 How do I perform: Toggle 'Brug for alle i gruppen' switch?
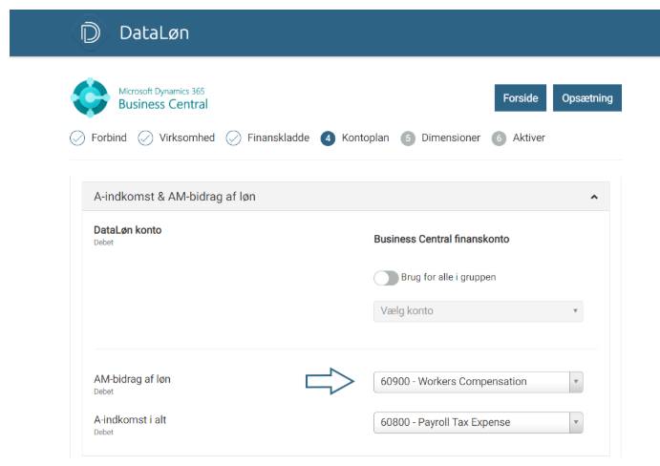click(x=386, y=278)
